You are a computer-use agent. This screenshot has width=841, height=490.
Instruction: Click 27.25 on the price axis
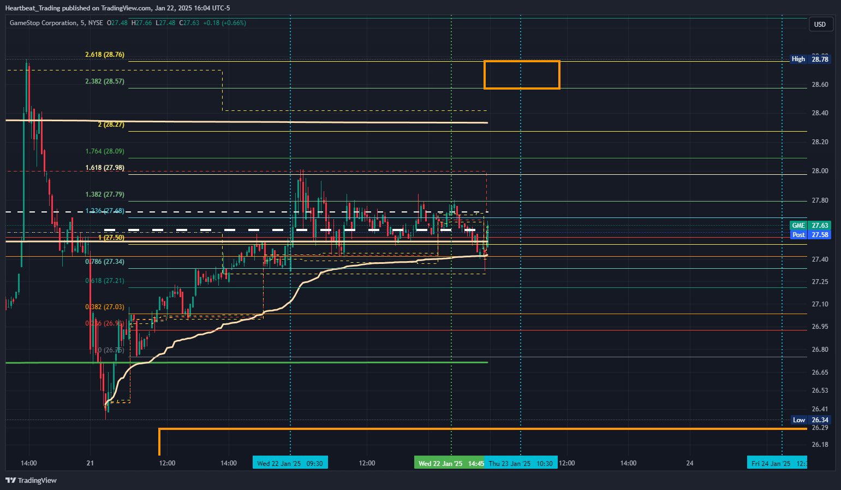pyautogui.click(x=820, y=282)
